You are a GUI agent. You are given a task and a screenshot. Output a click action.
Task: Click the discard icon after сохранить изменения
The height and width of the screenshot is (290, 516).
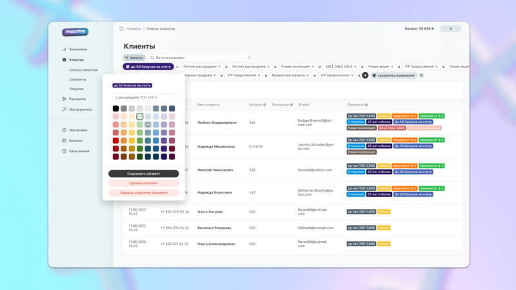(x=421, y=75)
